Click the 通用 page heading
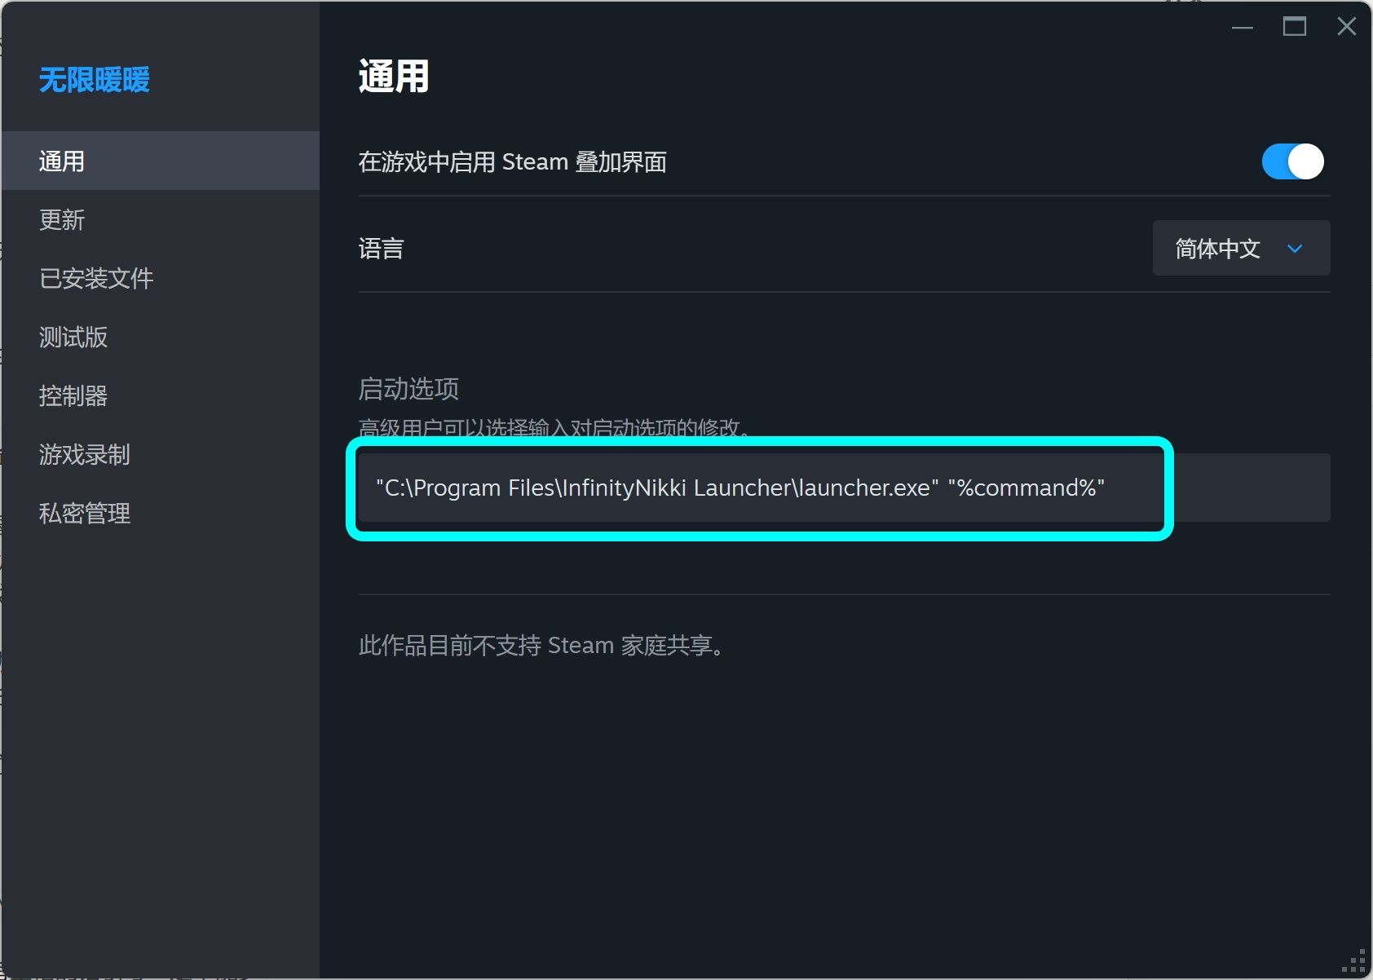Viewport: 1373px width, 980px height. (x=394, y=77)
